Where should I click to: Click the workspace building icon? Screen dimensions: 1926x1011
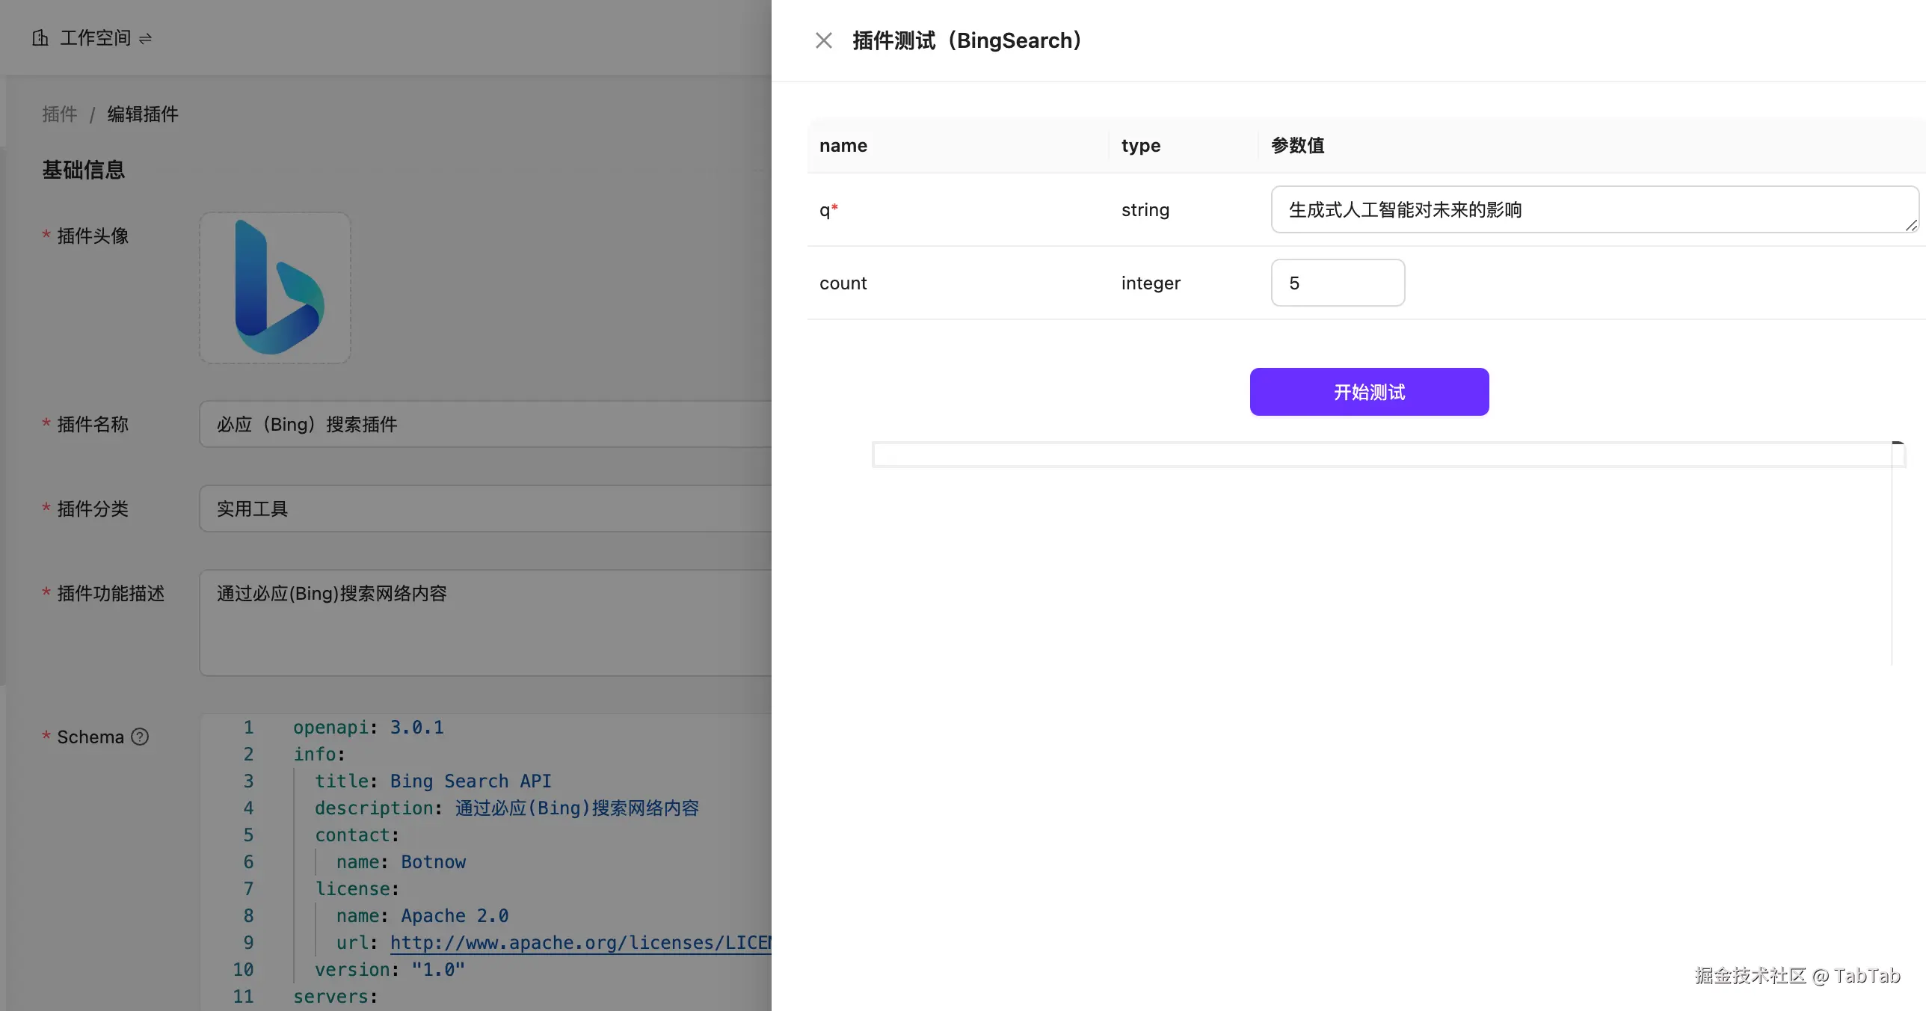click(x=40, y=37)
